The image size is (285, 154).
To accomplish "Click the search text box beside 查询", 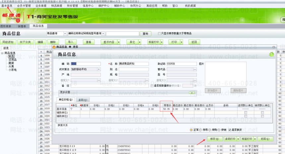I will click(122, 34).
